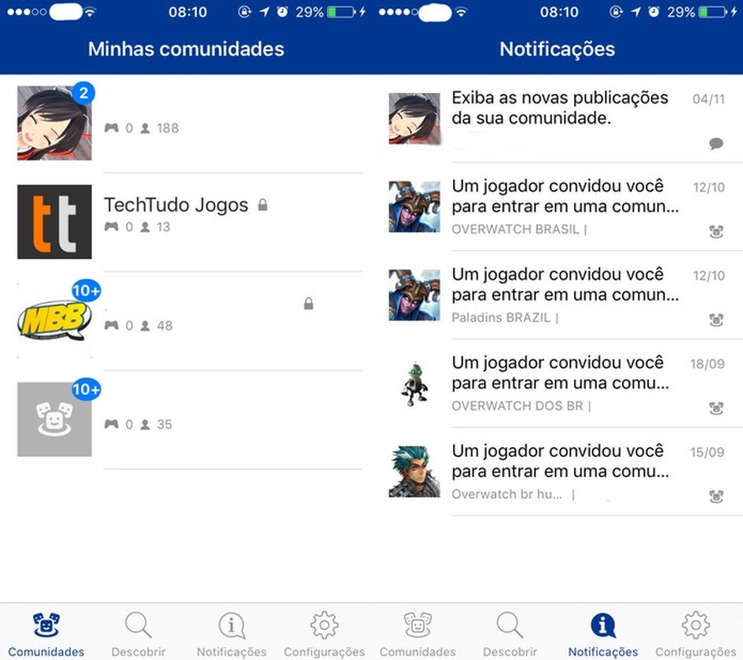The height and width of the screenshot is (660, 743).
Task: Tap the lock icon beside TechTudo Jogos
Action: (x=263, y=204)
